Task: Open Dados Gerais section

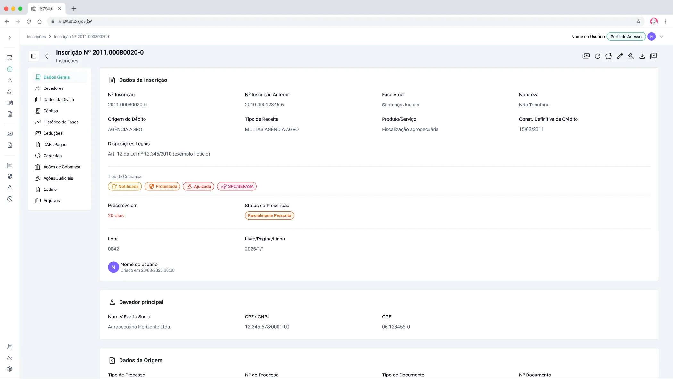Action: point(60,77)
